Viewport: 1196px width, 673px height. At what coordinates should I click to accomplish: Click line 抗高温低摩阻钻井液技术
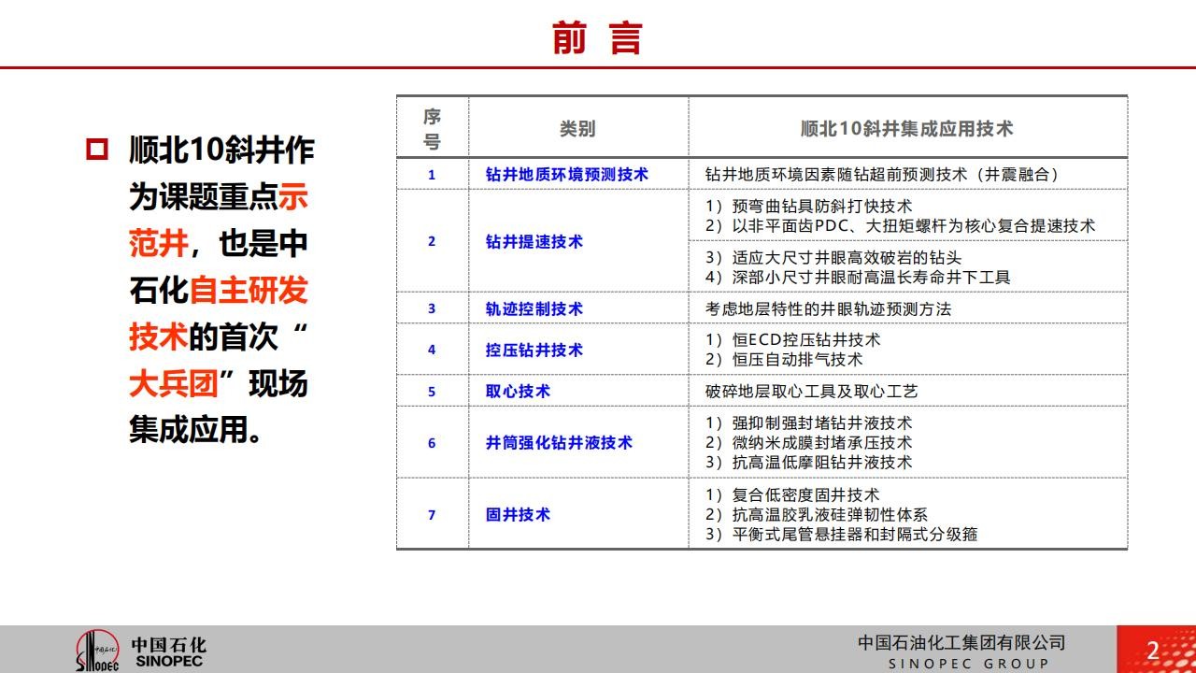pyautogui.click(x=822, y=462)
